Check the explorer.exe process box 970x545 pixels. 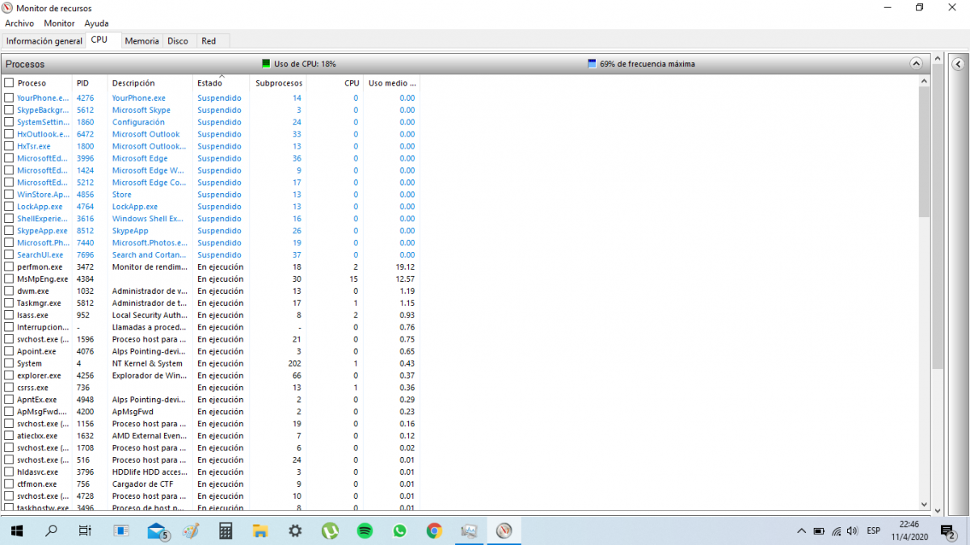[9, 375]
